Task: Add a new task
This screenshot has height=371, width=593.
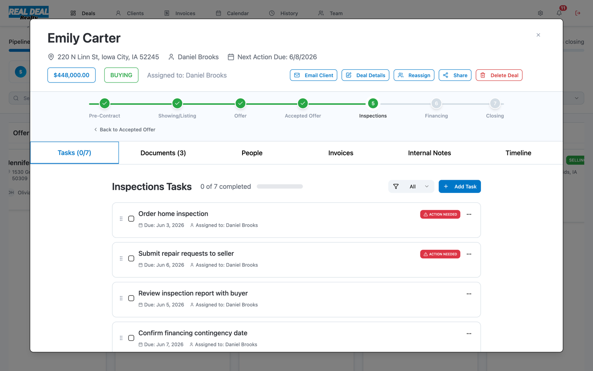Action: (460, 186)
